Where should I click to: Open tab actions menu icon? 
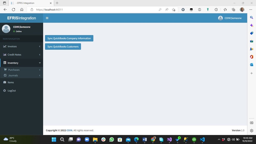tap(4, 3)
